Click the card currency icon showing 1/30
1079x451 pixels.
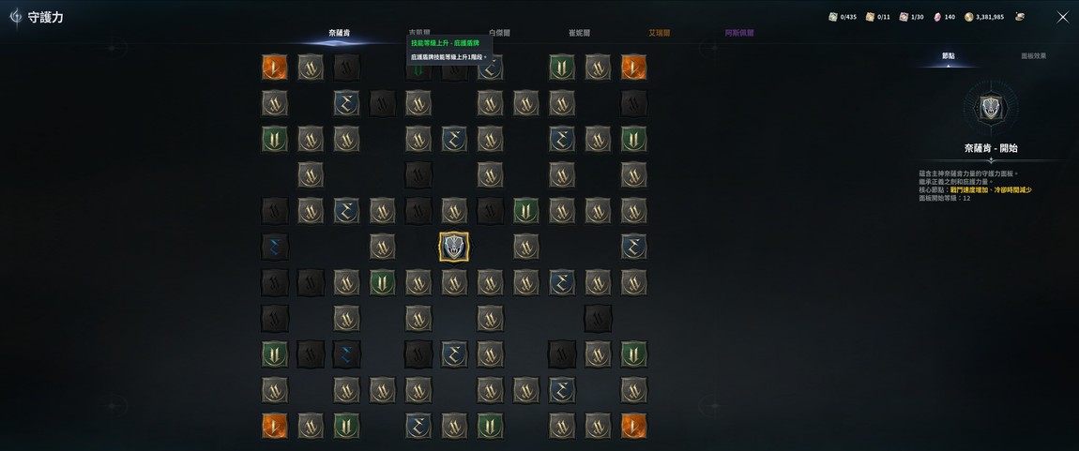(904, 17)
